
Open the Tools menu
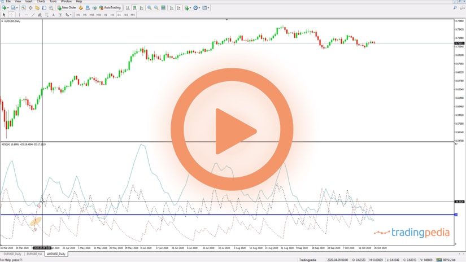53,2
